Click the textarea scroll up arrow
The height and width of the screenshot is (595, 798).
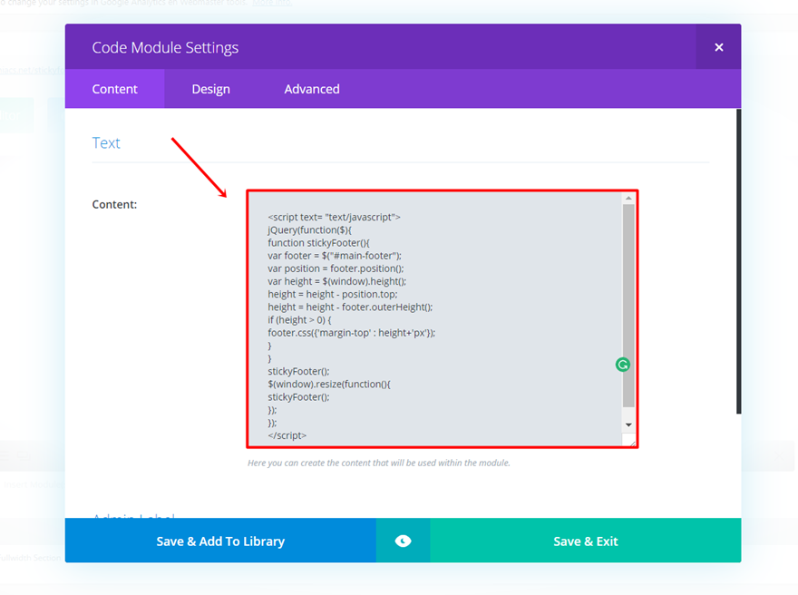628,198
